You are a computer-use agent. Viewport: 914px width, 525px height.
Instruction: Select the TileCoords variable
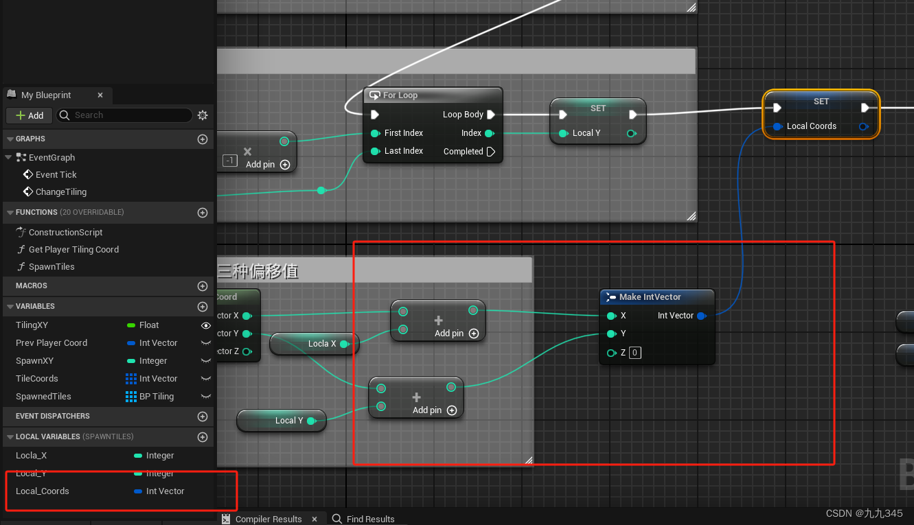point(37,379)
